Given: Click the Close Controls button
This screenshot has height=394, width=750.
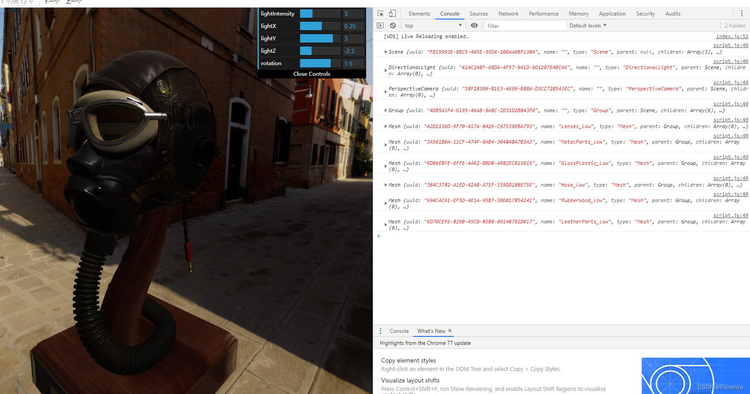Looking at the screenshot, I should (x=312, y=74).
